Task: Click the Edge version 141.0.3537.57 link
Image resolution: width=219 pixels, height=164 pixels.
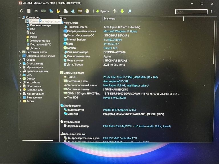Action: [x=111, y=44]
